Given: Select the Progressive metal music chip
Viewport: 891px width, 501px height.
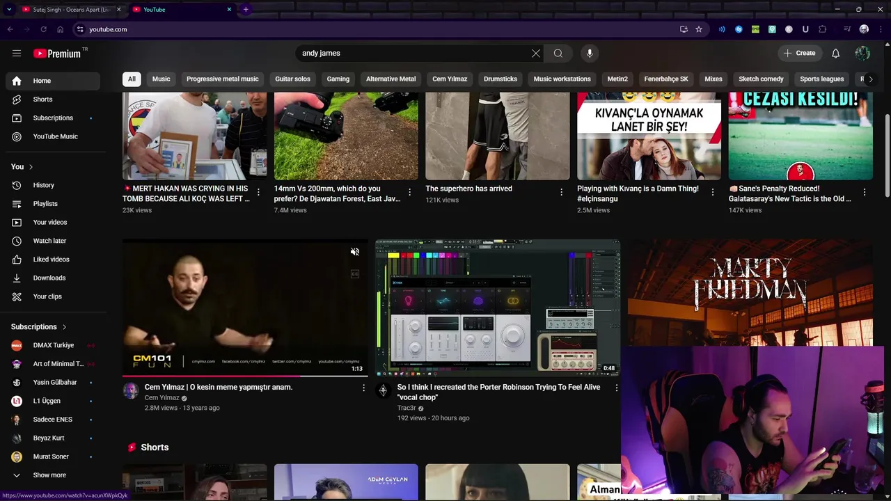Looking at the screenshot, I should [223, 79].
